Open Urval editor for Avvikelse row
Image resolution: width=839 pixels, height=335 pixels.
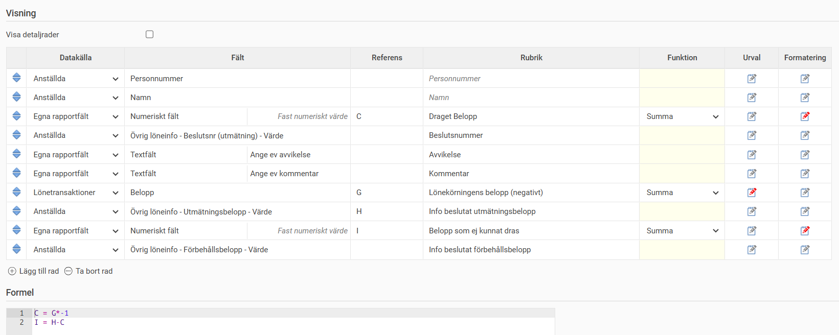coord(752,155)
